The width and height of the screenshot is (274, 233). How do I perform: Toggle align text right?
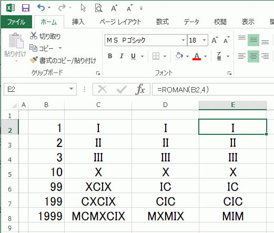[x=265, y=56]
